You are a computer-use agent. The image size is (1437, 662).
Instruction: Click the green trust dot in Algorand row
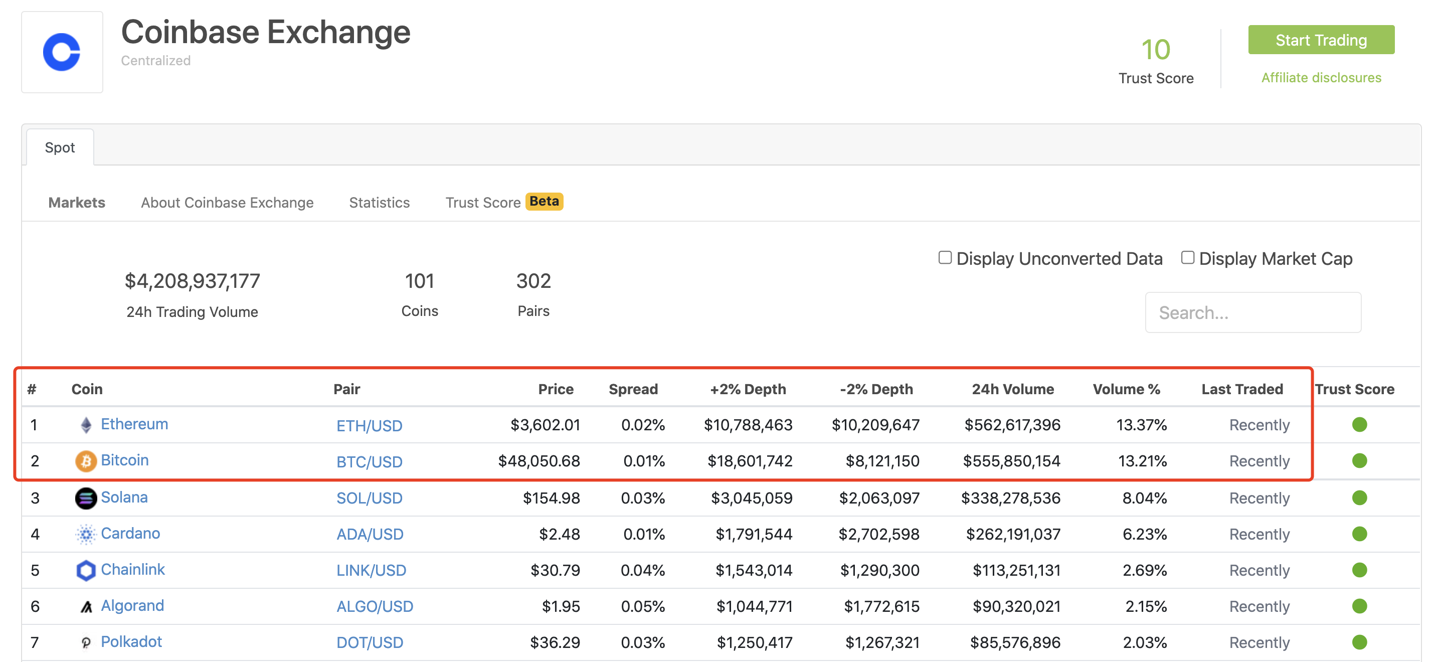click(x=1359, y=606)
